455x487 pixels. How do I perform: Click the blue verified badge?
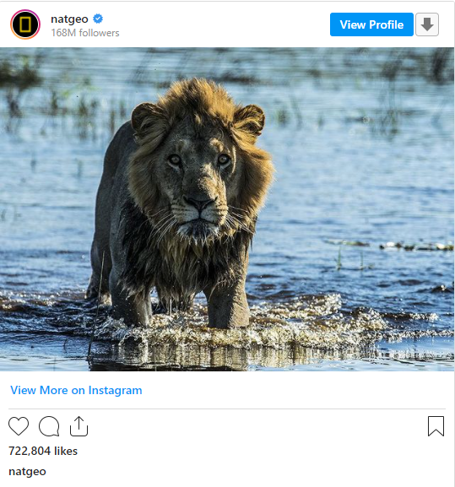click(98, 19)
